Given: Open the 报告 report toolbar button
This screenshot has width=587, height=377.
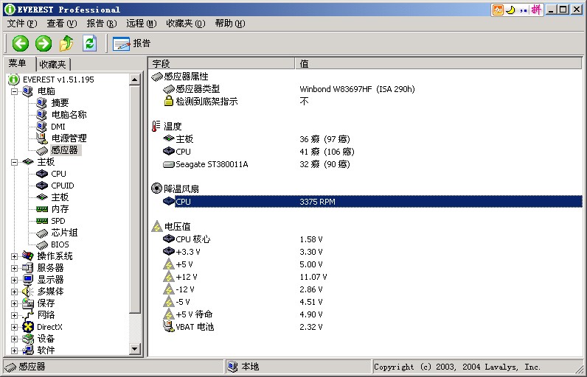Looking at the screenshot, I should coord(131,43).
